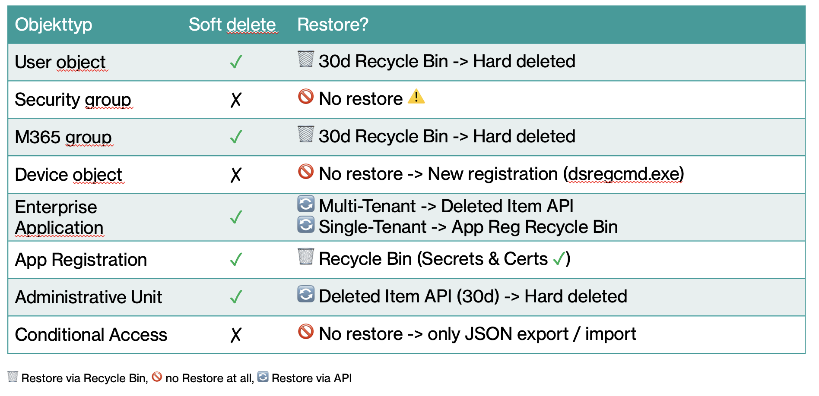Click the Restore? column header
The height and width of the screenshot is (396, 819).
click(x=333, y=25)
